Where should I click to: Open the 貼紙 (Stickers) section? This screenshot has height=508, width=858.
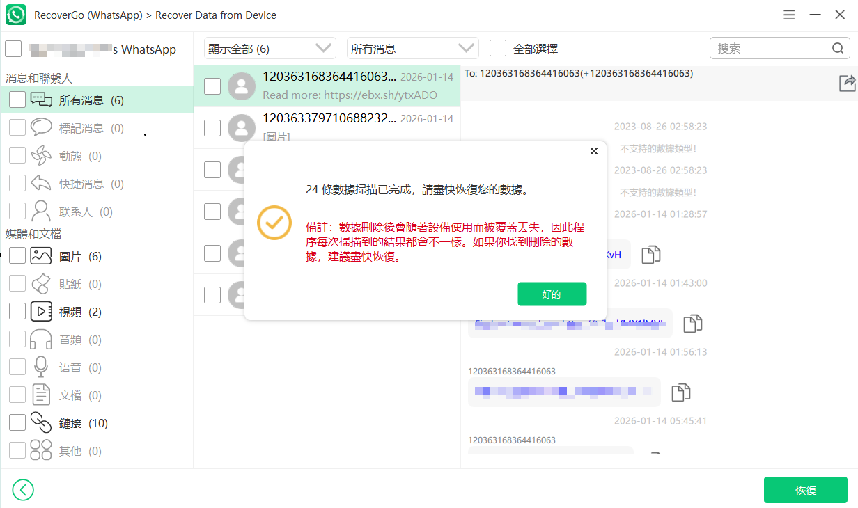click(x=41, y=283)
